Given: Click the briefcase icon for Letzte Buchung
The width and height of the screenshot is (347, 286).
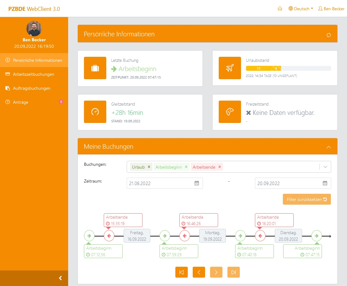Looking at the screenshot, I should coord(95,68).
